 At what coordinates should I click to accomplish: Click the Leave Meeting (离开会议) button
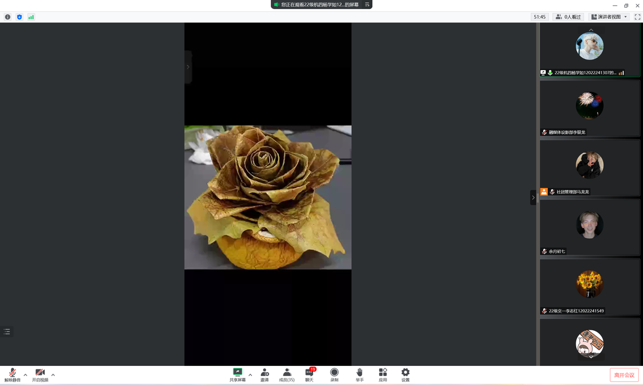click(x=624, y=375)
